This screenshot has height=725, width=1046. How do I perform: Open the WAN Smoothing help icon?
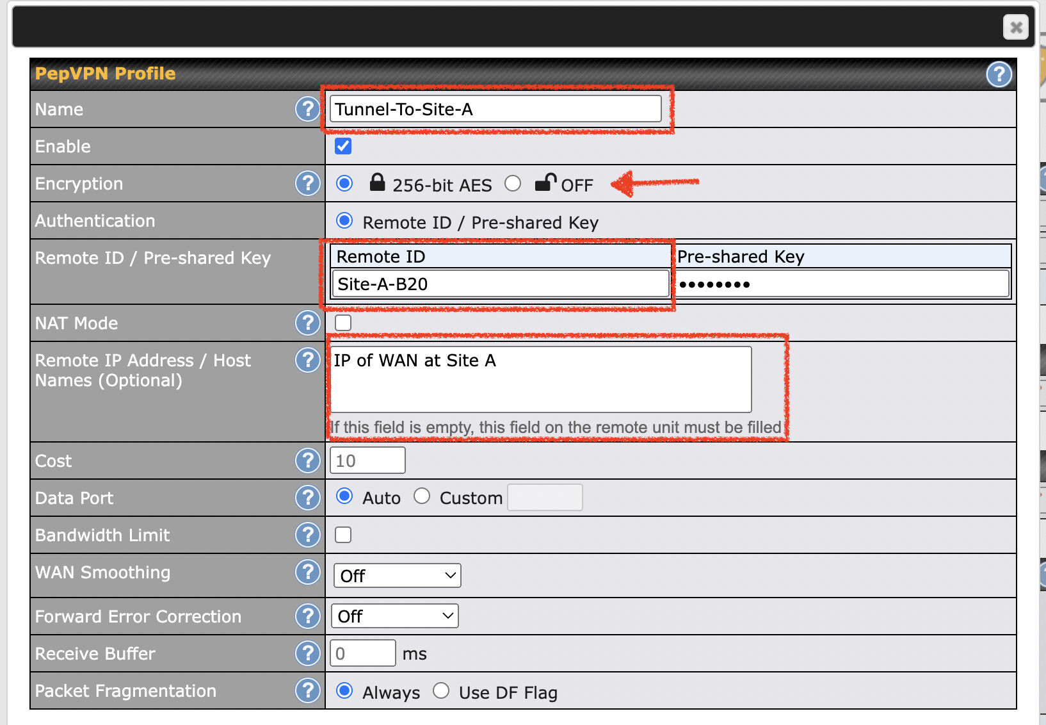[307, 572]
